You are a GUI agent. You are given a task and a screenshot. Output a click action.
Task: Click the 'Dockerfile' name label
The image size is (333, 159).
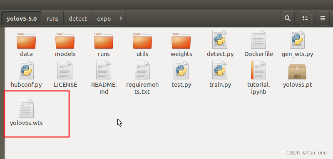258,54
